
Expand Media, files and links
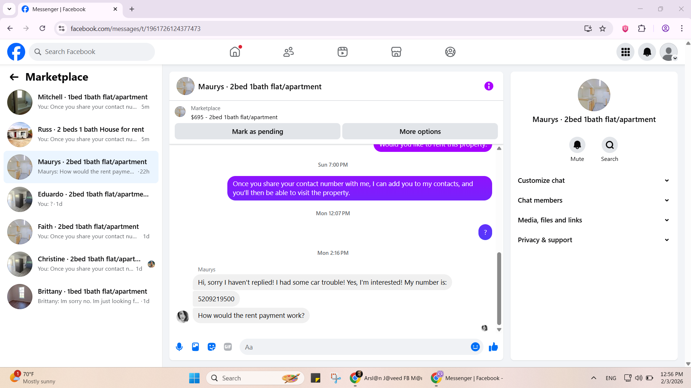click(x=594, y=220)
